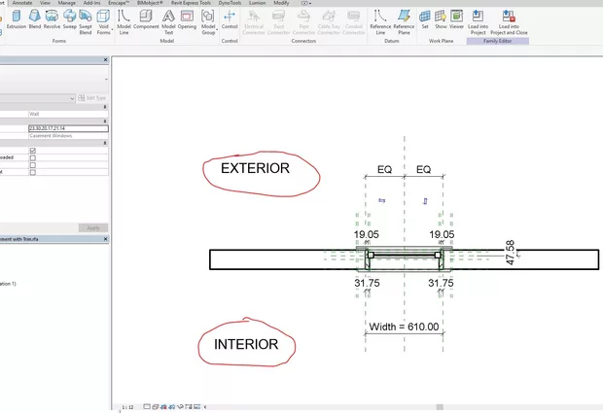This screenshot has height=413, width=603.
Task: Open the work plane Viewer
Action: point(455,19)
